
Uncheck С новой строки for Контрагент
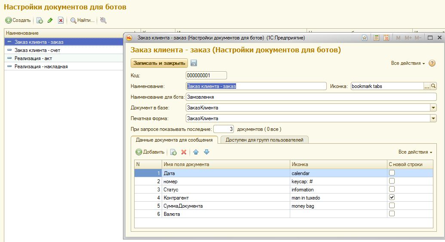coord(392,197)
